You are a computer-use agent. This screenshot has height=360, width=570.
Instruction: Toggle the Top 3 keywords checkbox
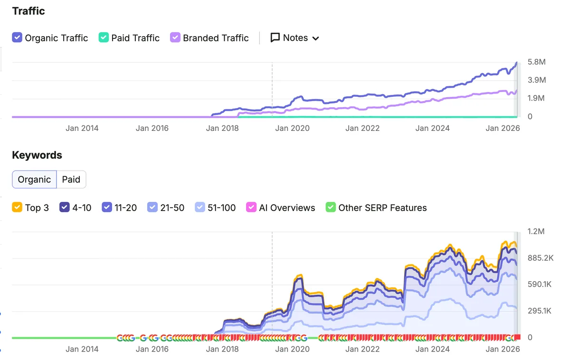17,207
